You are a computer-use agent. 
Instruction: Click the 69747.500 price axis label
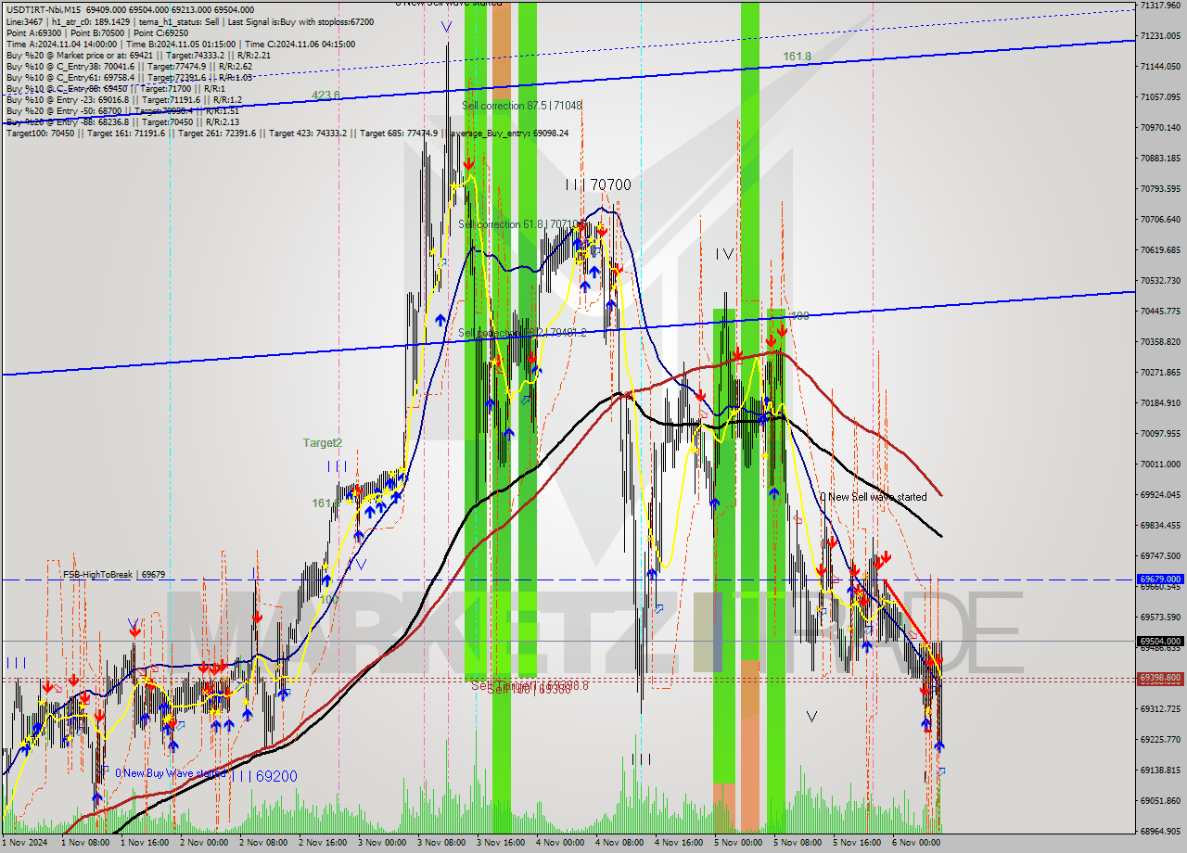pyautogui.click(x=1160, y=556)
